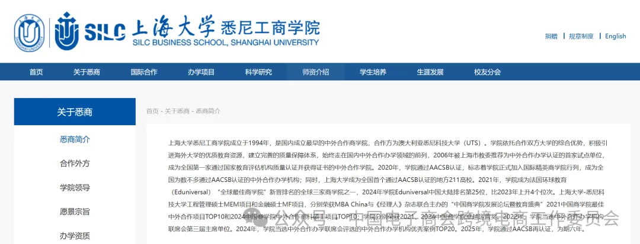The width and height of the screenshot is (640, 244).
Task: Open the 学生培养 navigation menu
Action: tap(373, 73)
